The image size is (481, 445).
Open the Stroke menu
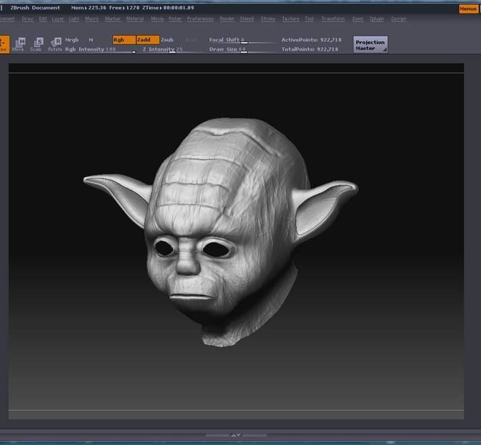[x=268, y=19]
